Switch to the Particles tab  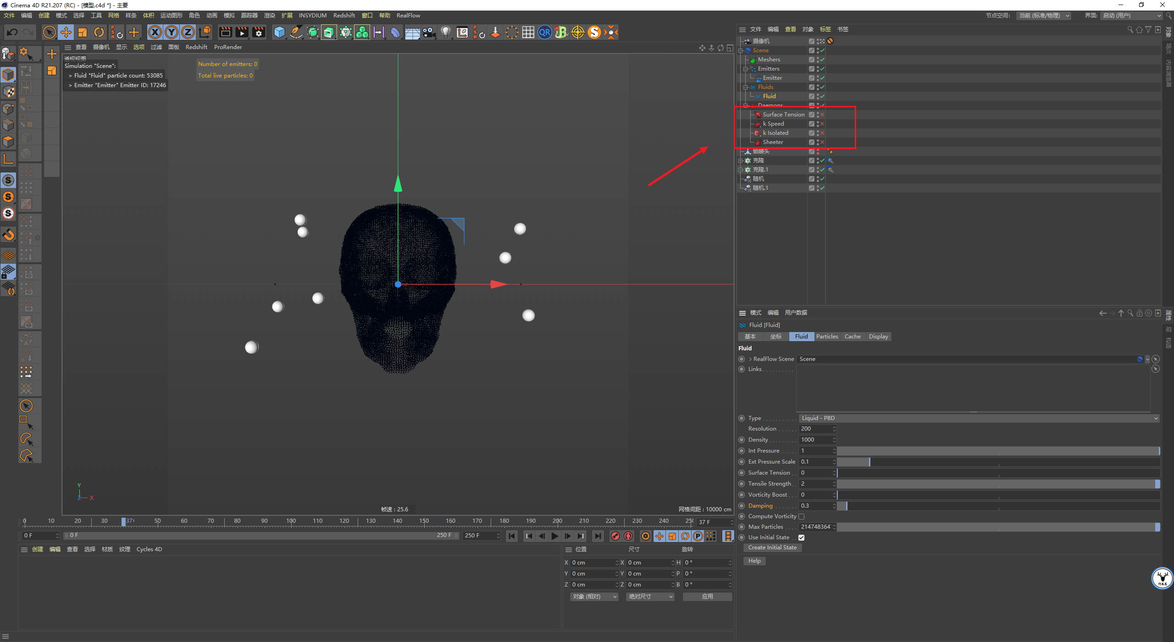coord(827,337)
